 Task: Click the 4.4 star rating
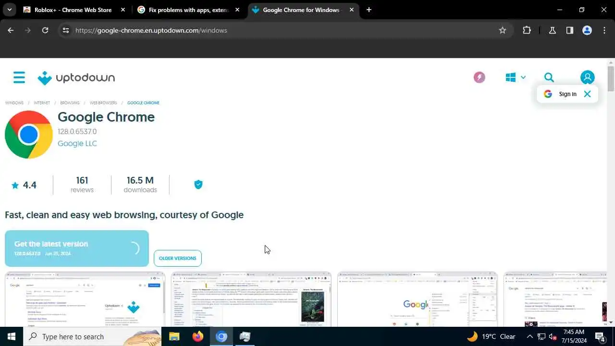[x=24, y=185]
